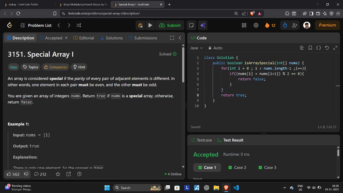
Task: Bookmark the current code using the bookmark icon
Action: point(310,48)
